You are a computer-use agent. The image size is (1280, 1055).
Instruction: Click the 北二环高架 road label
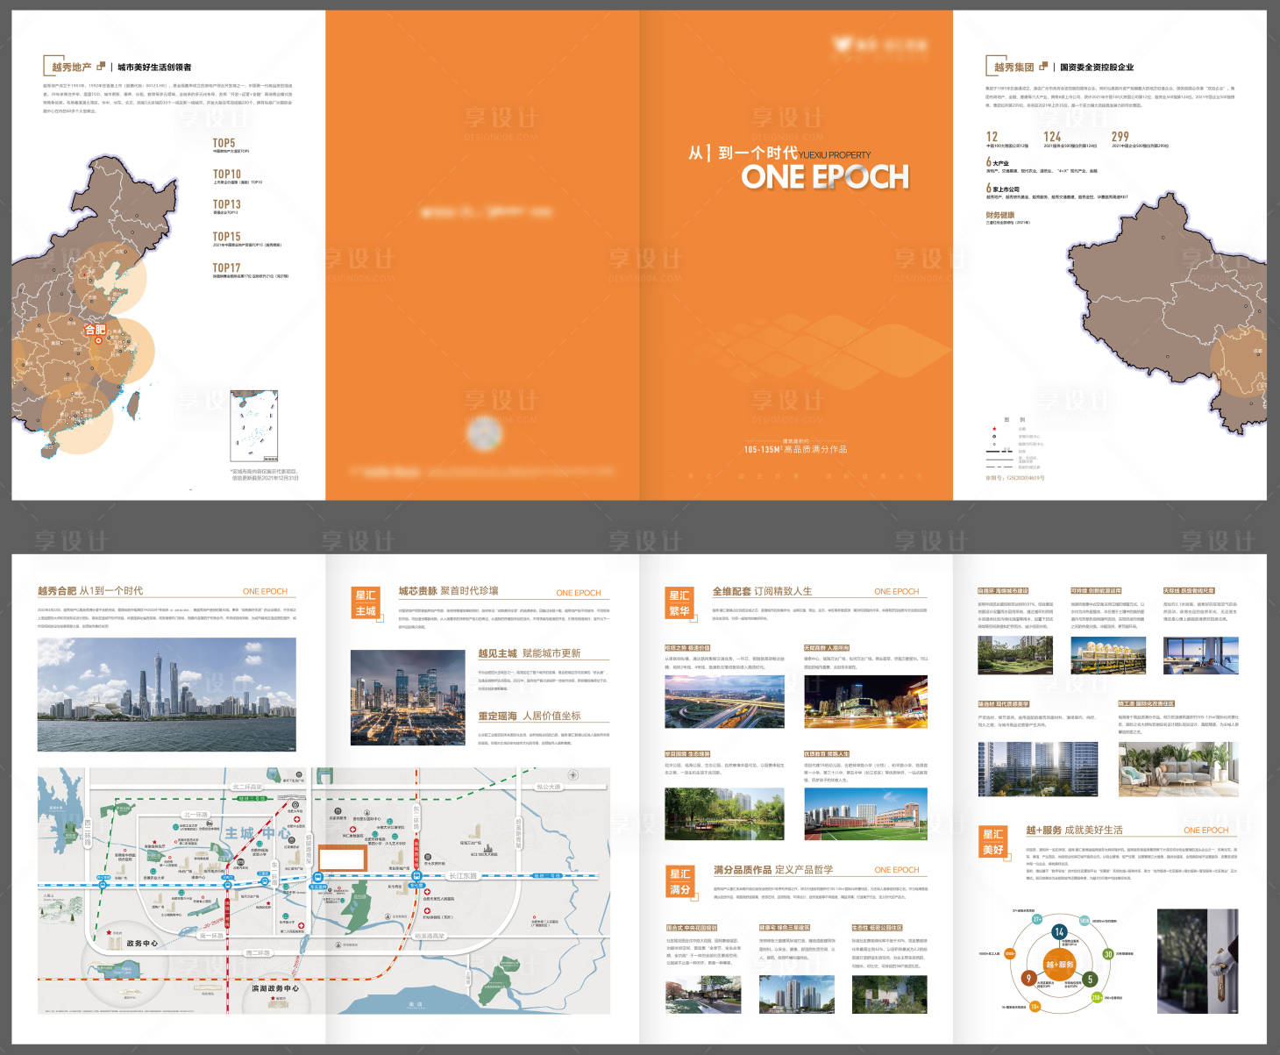(248, 788)
